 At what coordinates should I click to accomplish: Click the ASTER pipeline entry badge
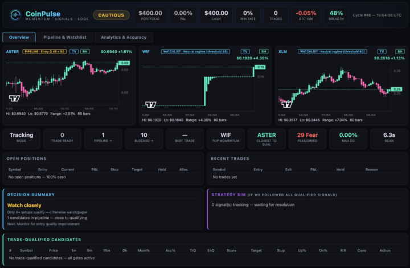click(44, 51)
